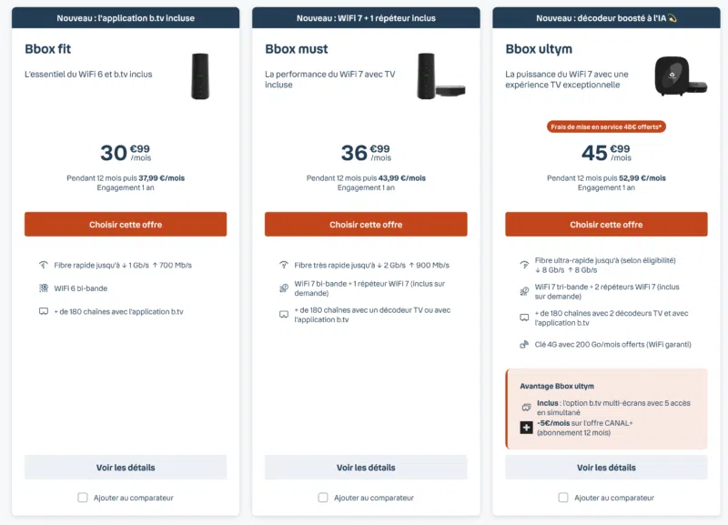Click the 4G key icon in Bbox ultym
Screen dimensions: 728x525
524,344
